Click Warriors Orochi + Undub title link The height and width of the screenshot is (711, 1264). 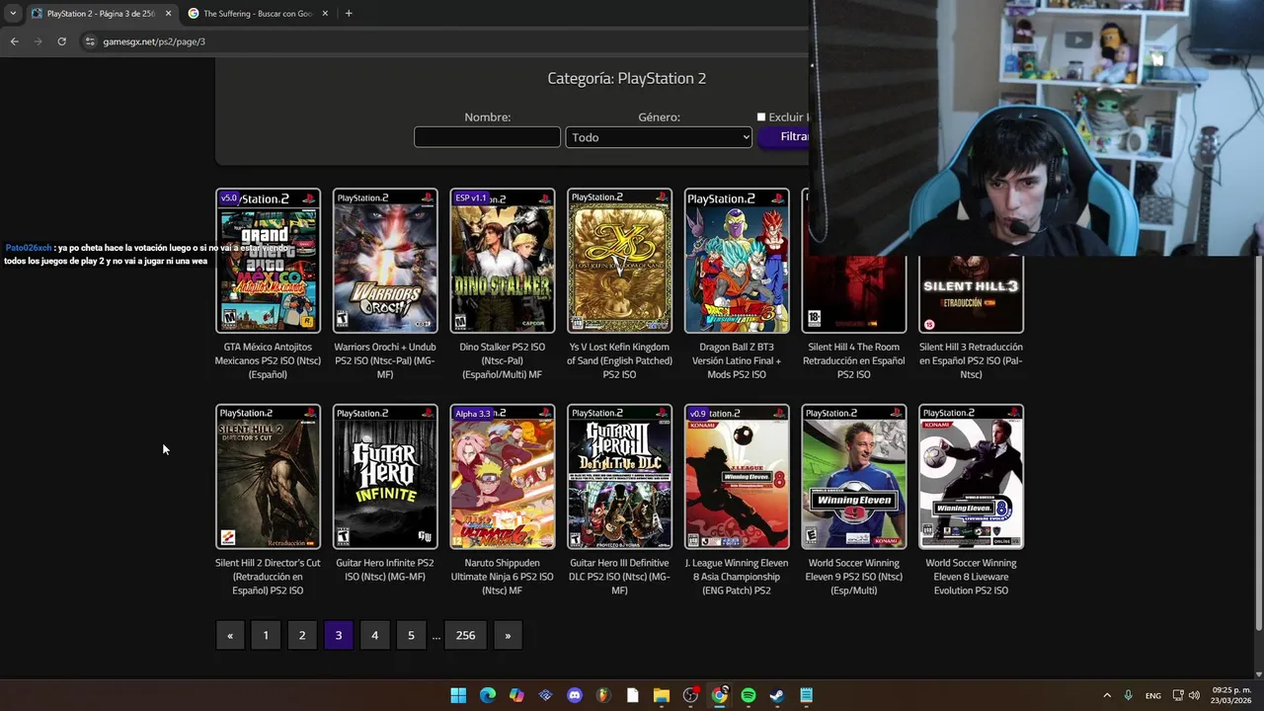(385, 360)
